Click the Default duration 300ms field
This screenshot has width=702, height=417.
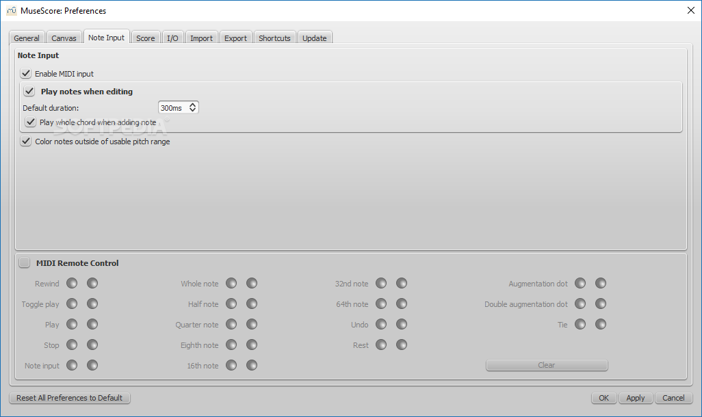coord(178,107)
